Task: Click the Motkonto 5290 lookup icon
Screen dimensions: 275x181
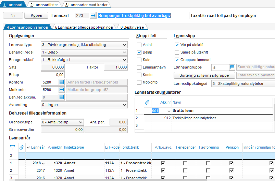Action: point(62,90)
